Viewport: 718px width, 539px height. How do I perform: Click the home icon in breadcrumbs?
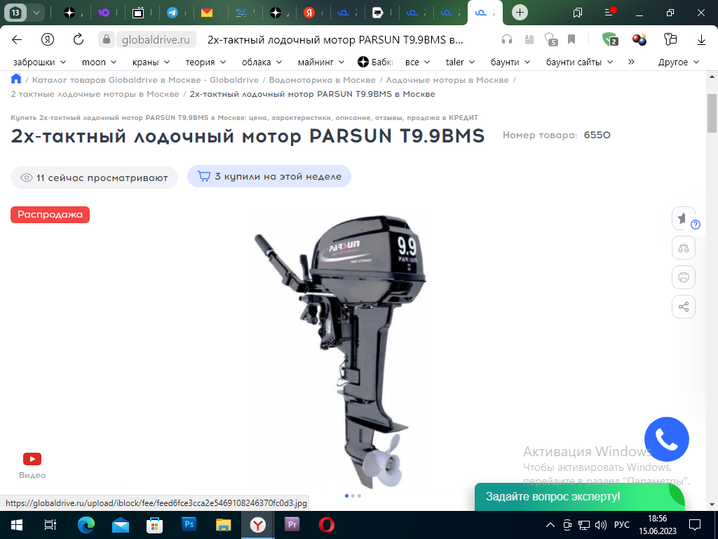pyautogui.click(x=16, y=79)
